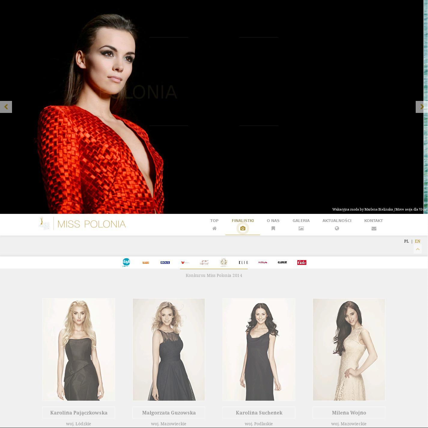The image size is (428, 428).
Task: Click the Karolina Suchenek name box
Action: point(259,413)
